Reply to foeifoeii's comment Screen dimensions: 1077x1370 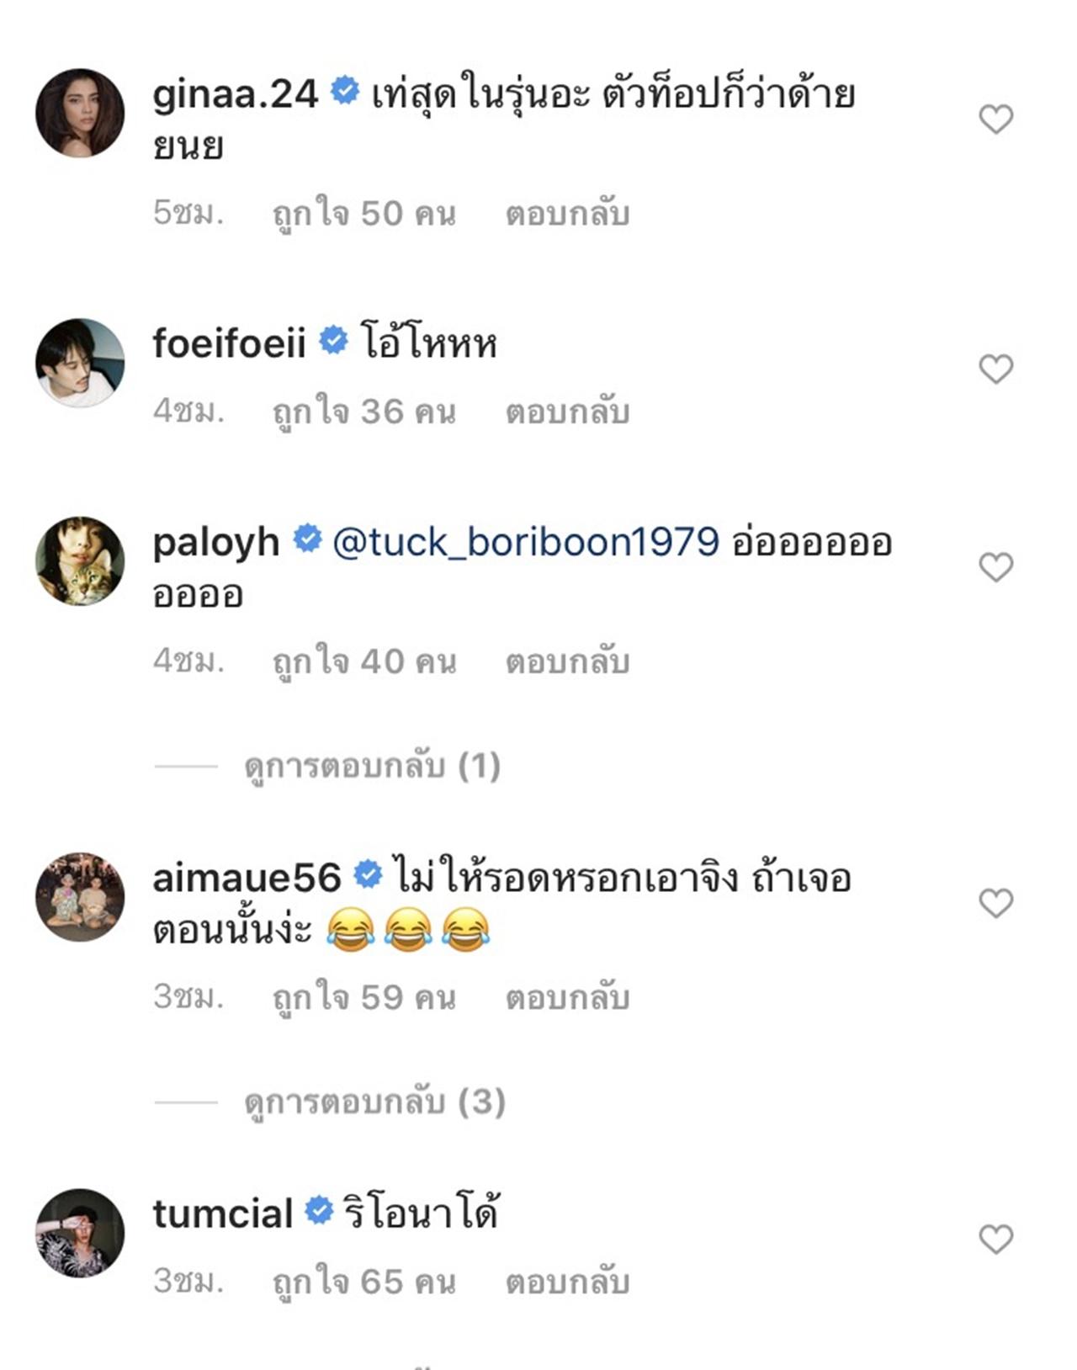567,412
